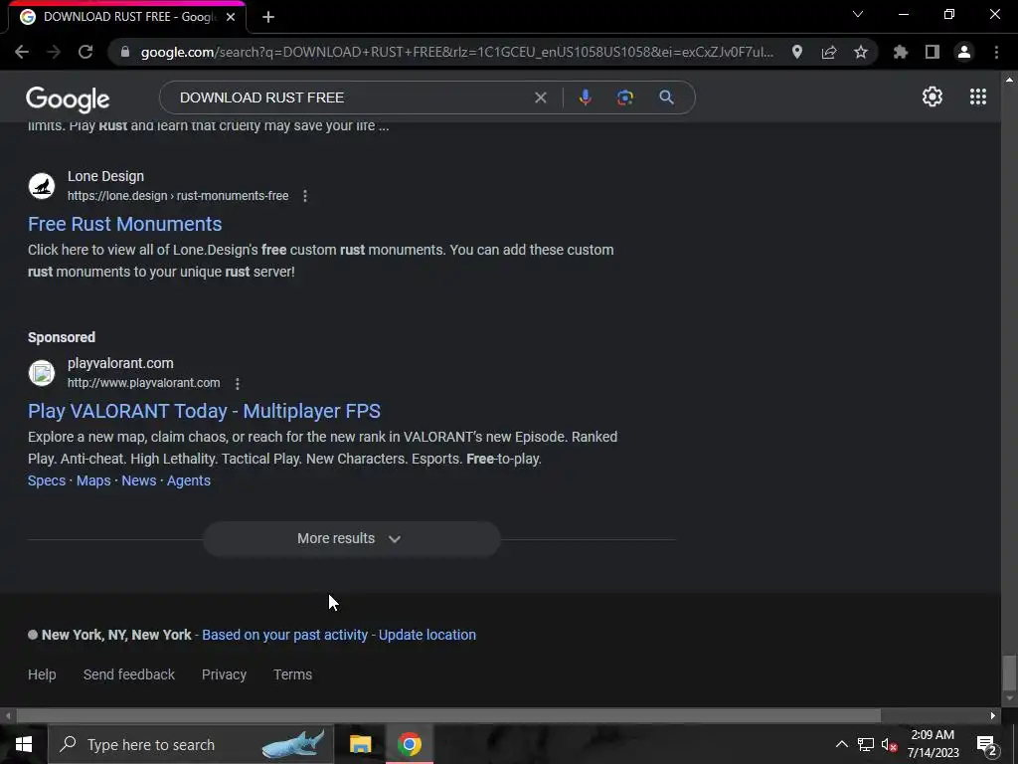This screenshot has width=1018, height=764.
Task: Show hidden system tray icons
Action: point(841,744)
